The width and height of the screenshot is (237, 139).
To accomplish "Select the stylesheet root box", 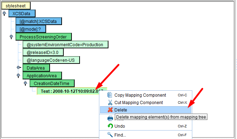I will [16, 6].
